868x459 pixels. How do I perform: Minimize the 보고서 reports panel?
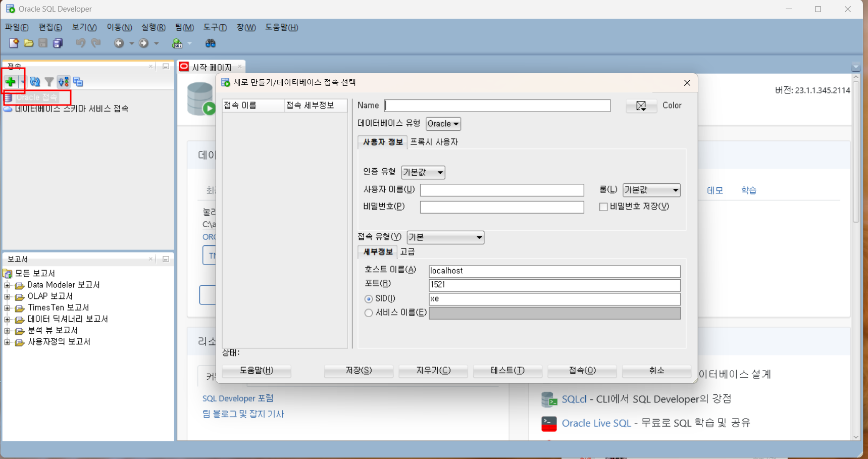click(x=166, y=259)
